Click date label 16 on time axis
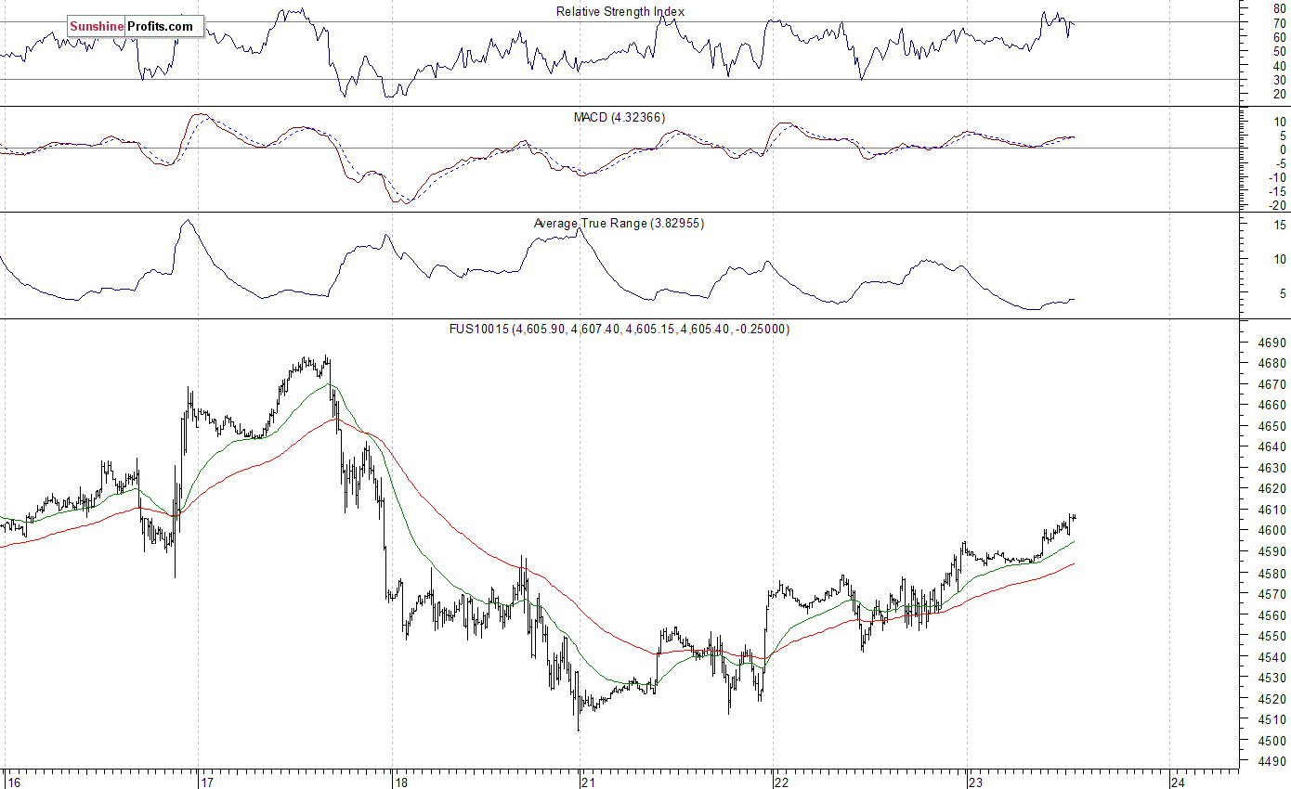 14,782
